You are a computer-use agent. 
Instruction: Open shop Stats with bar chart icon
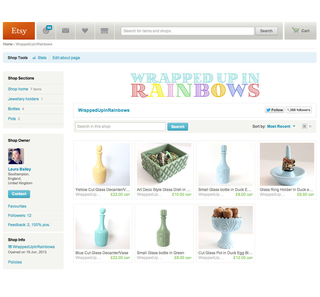(39, 58)
